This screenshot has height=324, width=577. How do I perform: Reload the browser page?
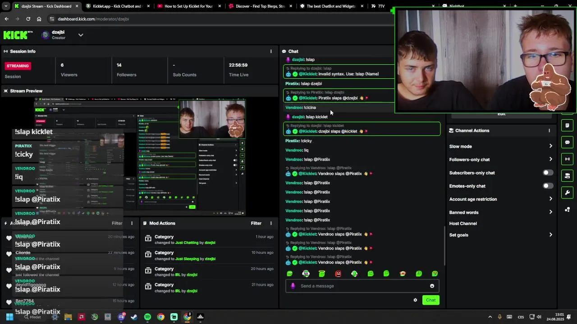(28, 19)
